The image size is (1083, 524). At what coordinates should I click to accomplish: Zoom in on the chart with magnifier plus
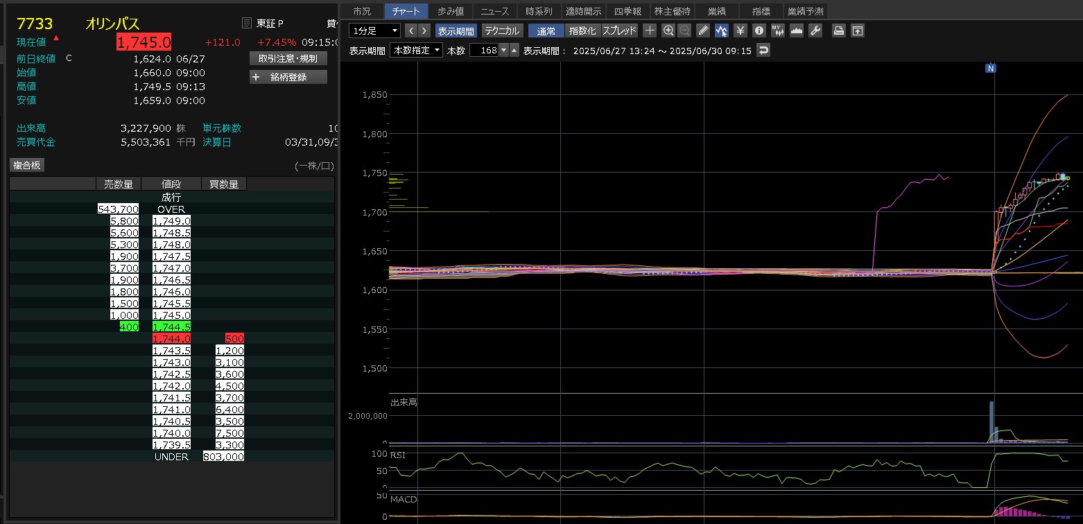point(668,30)
